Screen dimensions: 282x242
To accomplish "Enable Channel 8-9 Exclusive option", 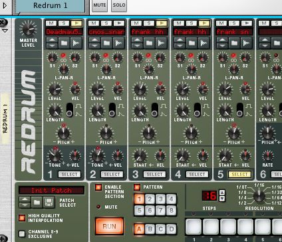I will [x=22, y=234].
